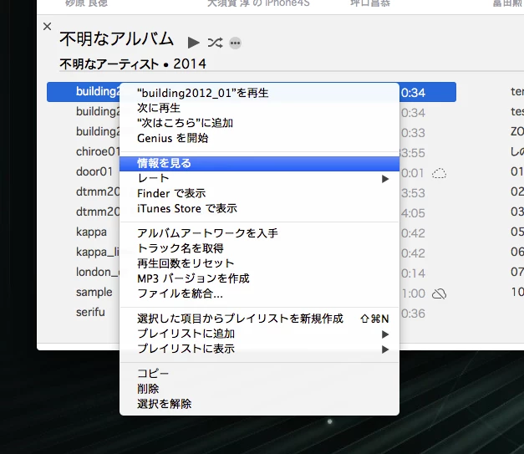
Task: Start Genius via Genius を開始
Action: tap(259, 138)
